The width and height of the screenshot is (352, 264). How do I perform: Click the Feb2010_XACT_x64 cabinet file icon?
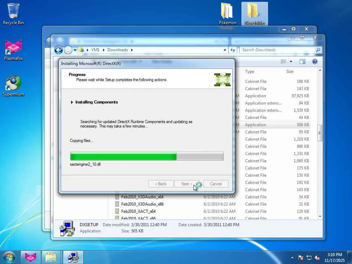pos(117,211)
